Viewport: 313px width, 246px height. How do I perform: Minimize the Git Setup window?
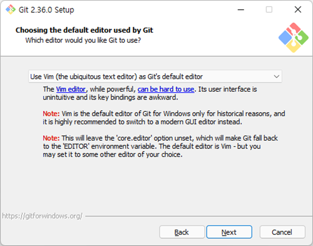241,10
